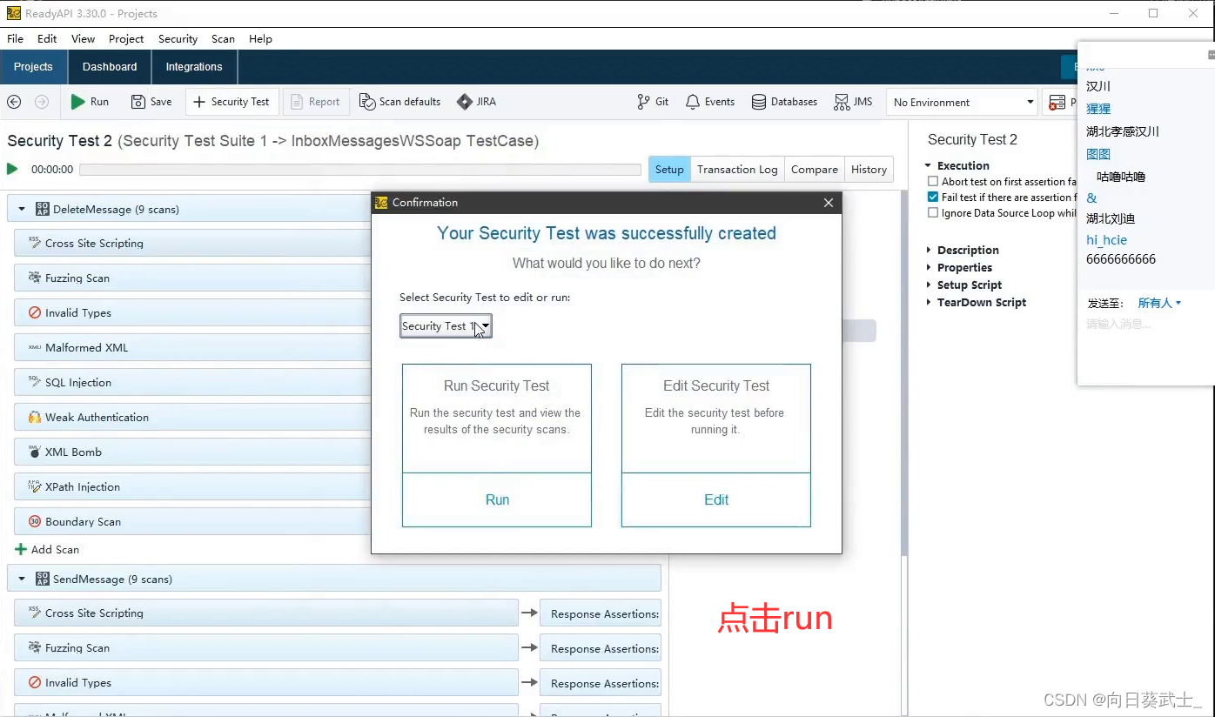The image size is (1215, 717).
Task: Expand the Properties section
Action: [929, 268]
